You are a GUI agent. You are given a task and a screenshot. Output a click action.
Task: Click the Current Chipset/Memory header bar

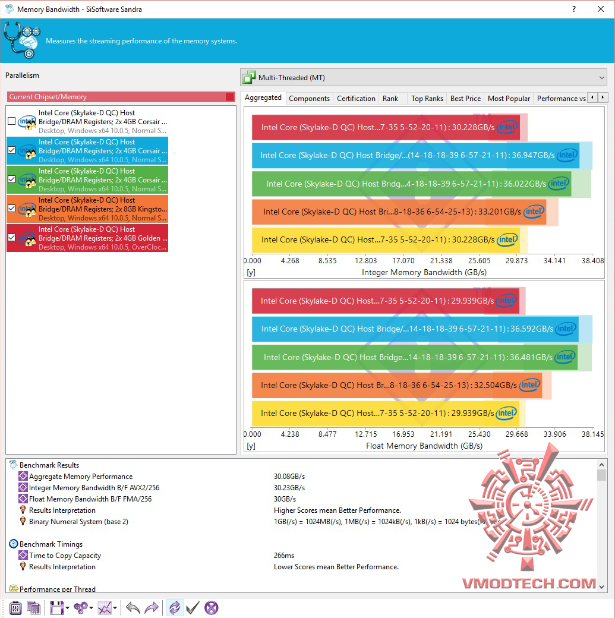click(121, 97)
